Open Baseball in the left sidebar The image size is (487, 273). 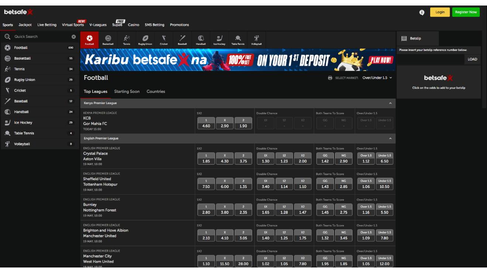coord(39,101)
